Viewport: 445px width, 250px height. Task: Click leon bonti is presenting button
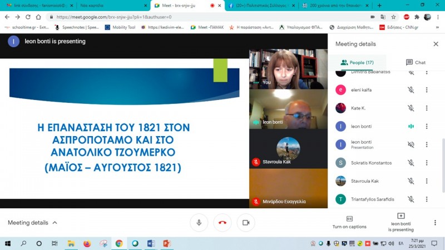(x=400, y=222)
